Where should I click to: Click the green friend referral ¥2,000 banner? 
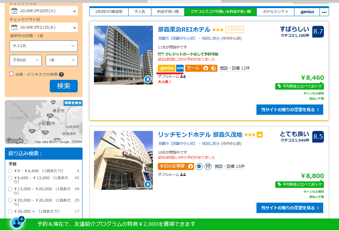(x=169, y=224)
